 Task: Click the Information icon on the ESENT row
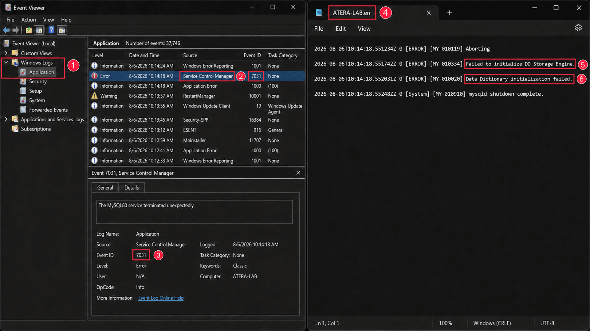click(94, 130)
